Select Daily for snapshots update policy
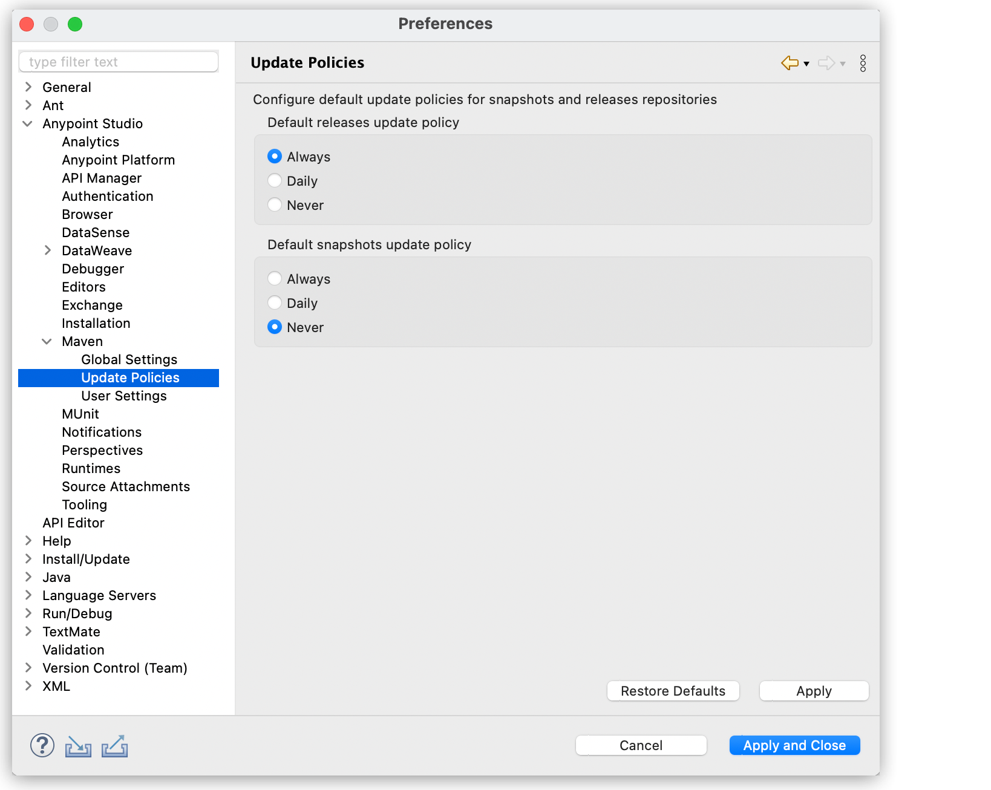Viewport: 991px width, 790px height. click(x=275, y=302)
